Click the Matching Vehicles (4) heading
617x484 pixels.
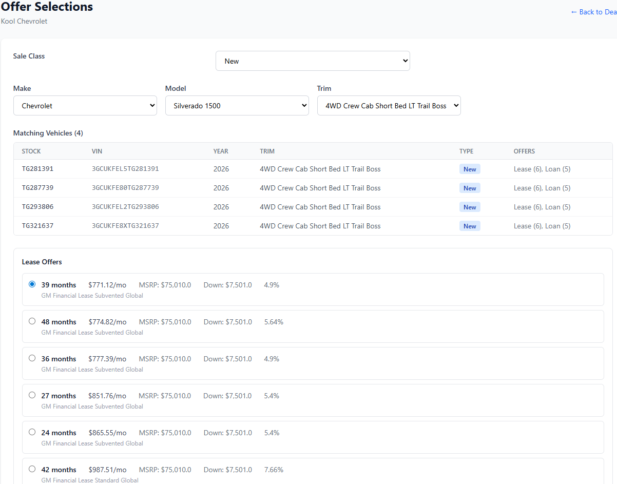click(48, 133)
